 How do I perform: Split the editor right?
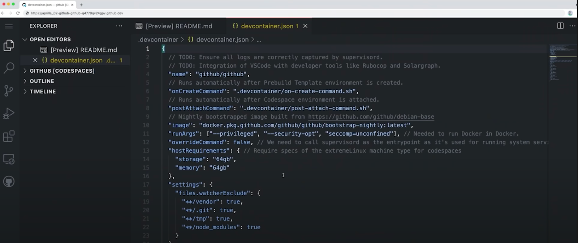click(x=560, y=26)
